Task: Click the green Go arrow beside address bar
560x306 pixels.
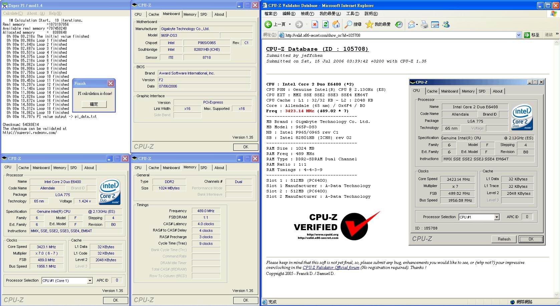Action: (x=527, y=35)
